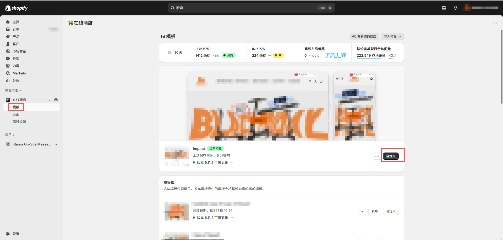The image size is (503, 240).
Task: Click the 自定义 button for Impact theme
Action: [391, 156]
